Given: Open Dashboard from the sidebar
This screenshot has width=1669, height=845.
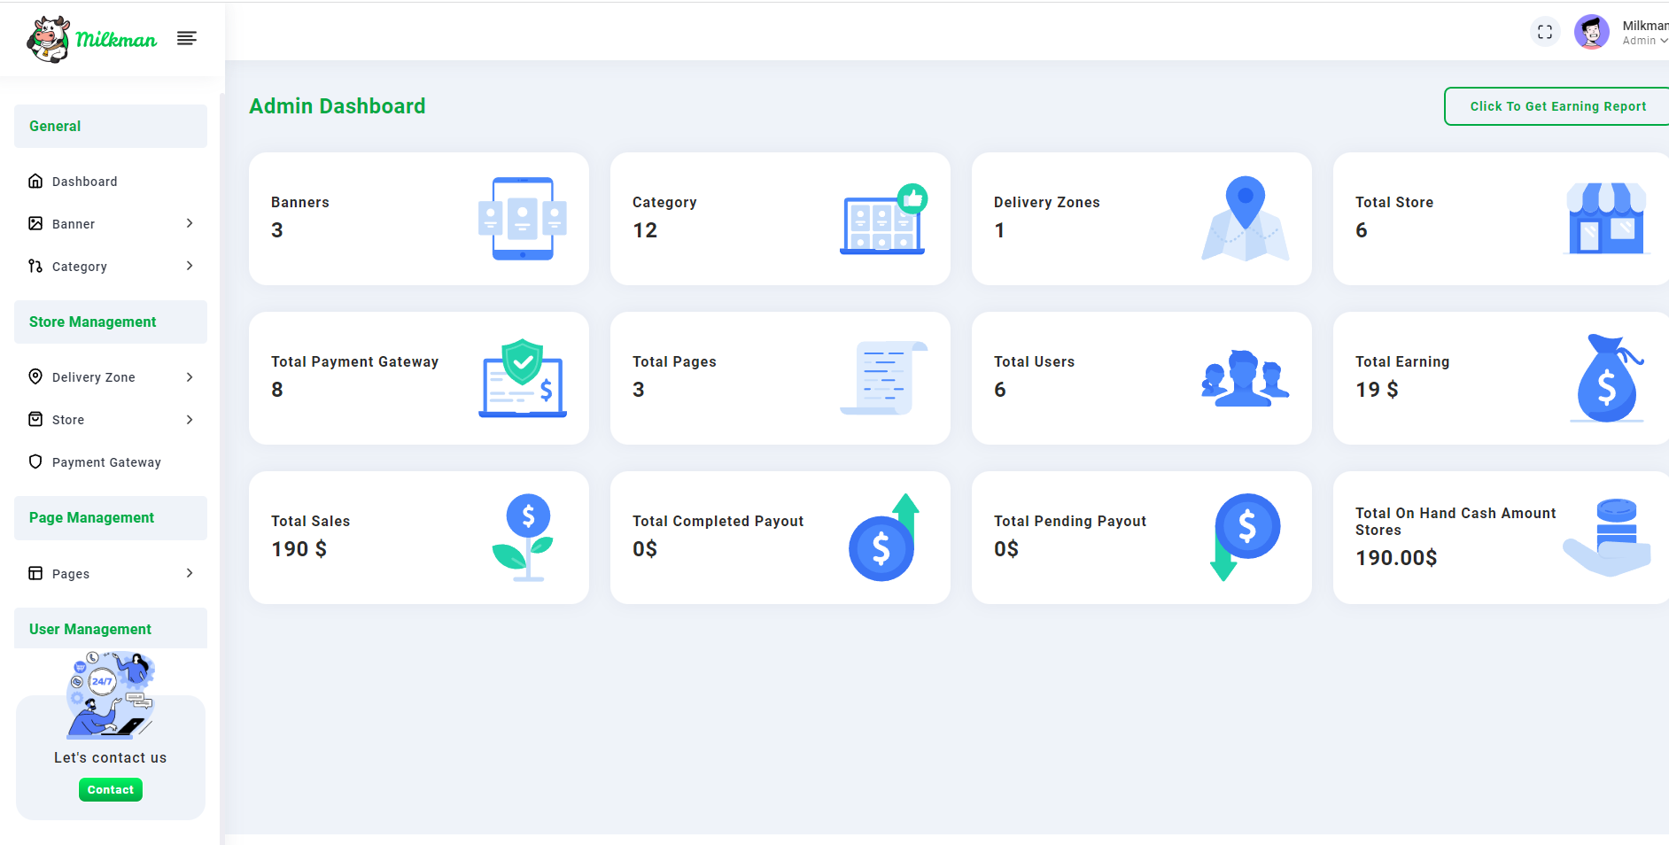Looking at the screenshot, I should [84, 182].
